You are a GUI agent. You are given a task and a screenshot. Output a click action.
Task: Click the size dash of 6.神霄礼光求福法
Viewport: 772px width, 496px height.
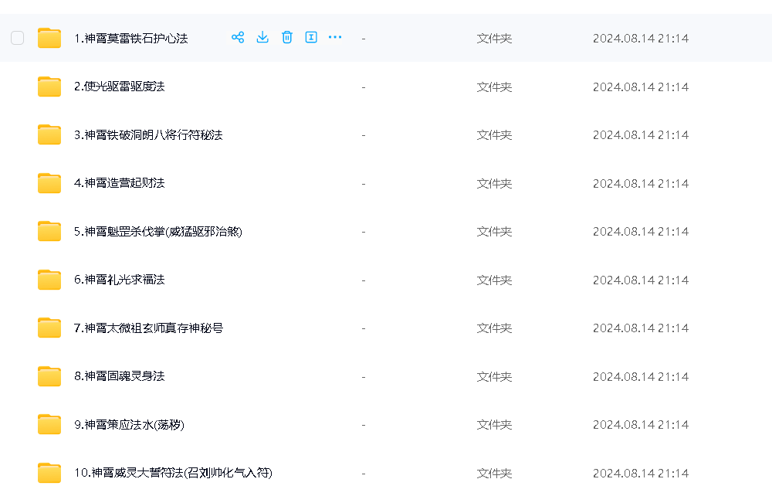[363, 280]
